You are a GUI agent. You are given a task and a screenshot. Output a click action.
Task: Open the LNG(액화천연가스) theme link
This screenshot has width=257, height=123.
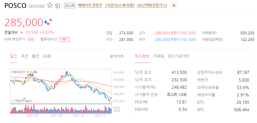click(152, 5)
